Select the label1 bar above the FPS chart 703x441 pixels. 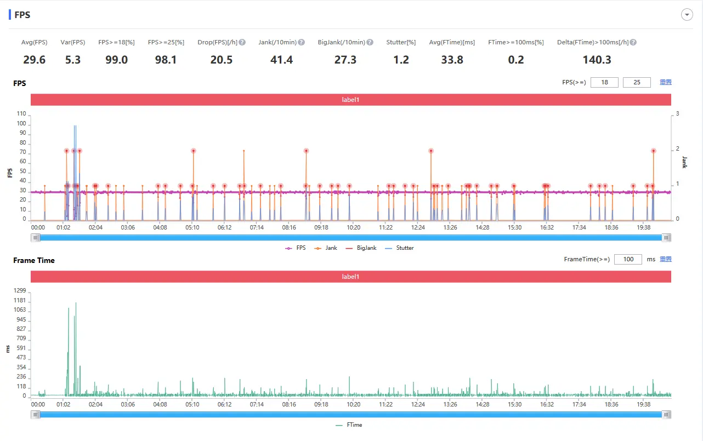(351, 100)
